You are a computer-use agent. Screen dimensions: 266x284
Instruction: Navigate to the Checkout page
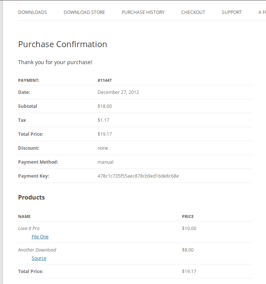coord(193,12)
